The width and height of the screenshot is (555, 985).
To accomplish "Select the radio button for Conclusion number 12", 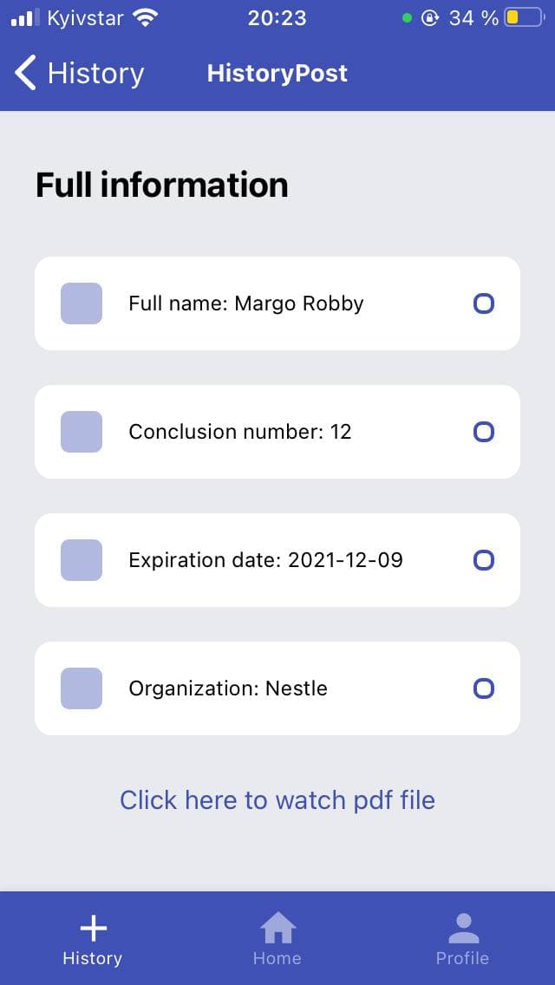I will tap(483, 431).
